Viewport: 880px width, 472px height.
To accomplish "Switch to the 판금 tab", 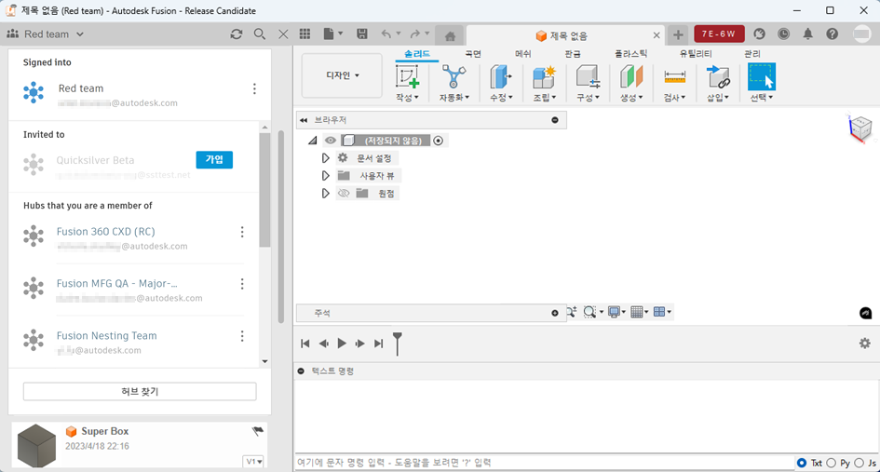I will [x=573, y=54].
